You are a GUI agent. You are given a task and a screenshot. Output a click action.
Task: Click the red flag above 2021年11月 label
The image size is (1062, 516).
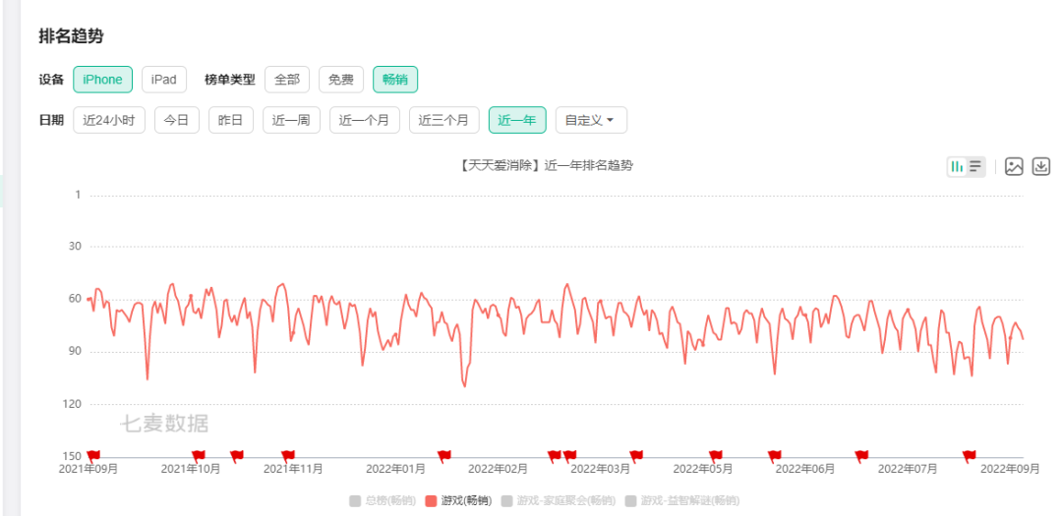[288, 456]
